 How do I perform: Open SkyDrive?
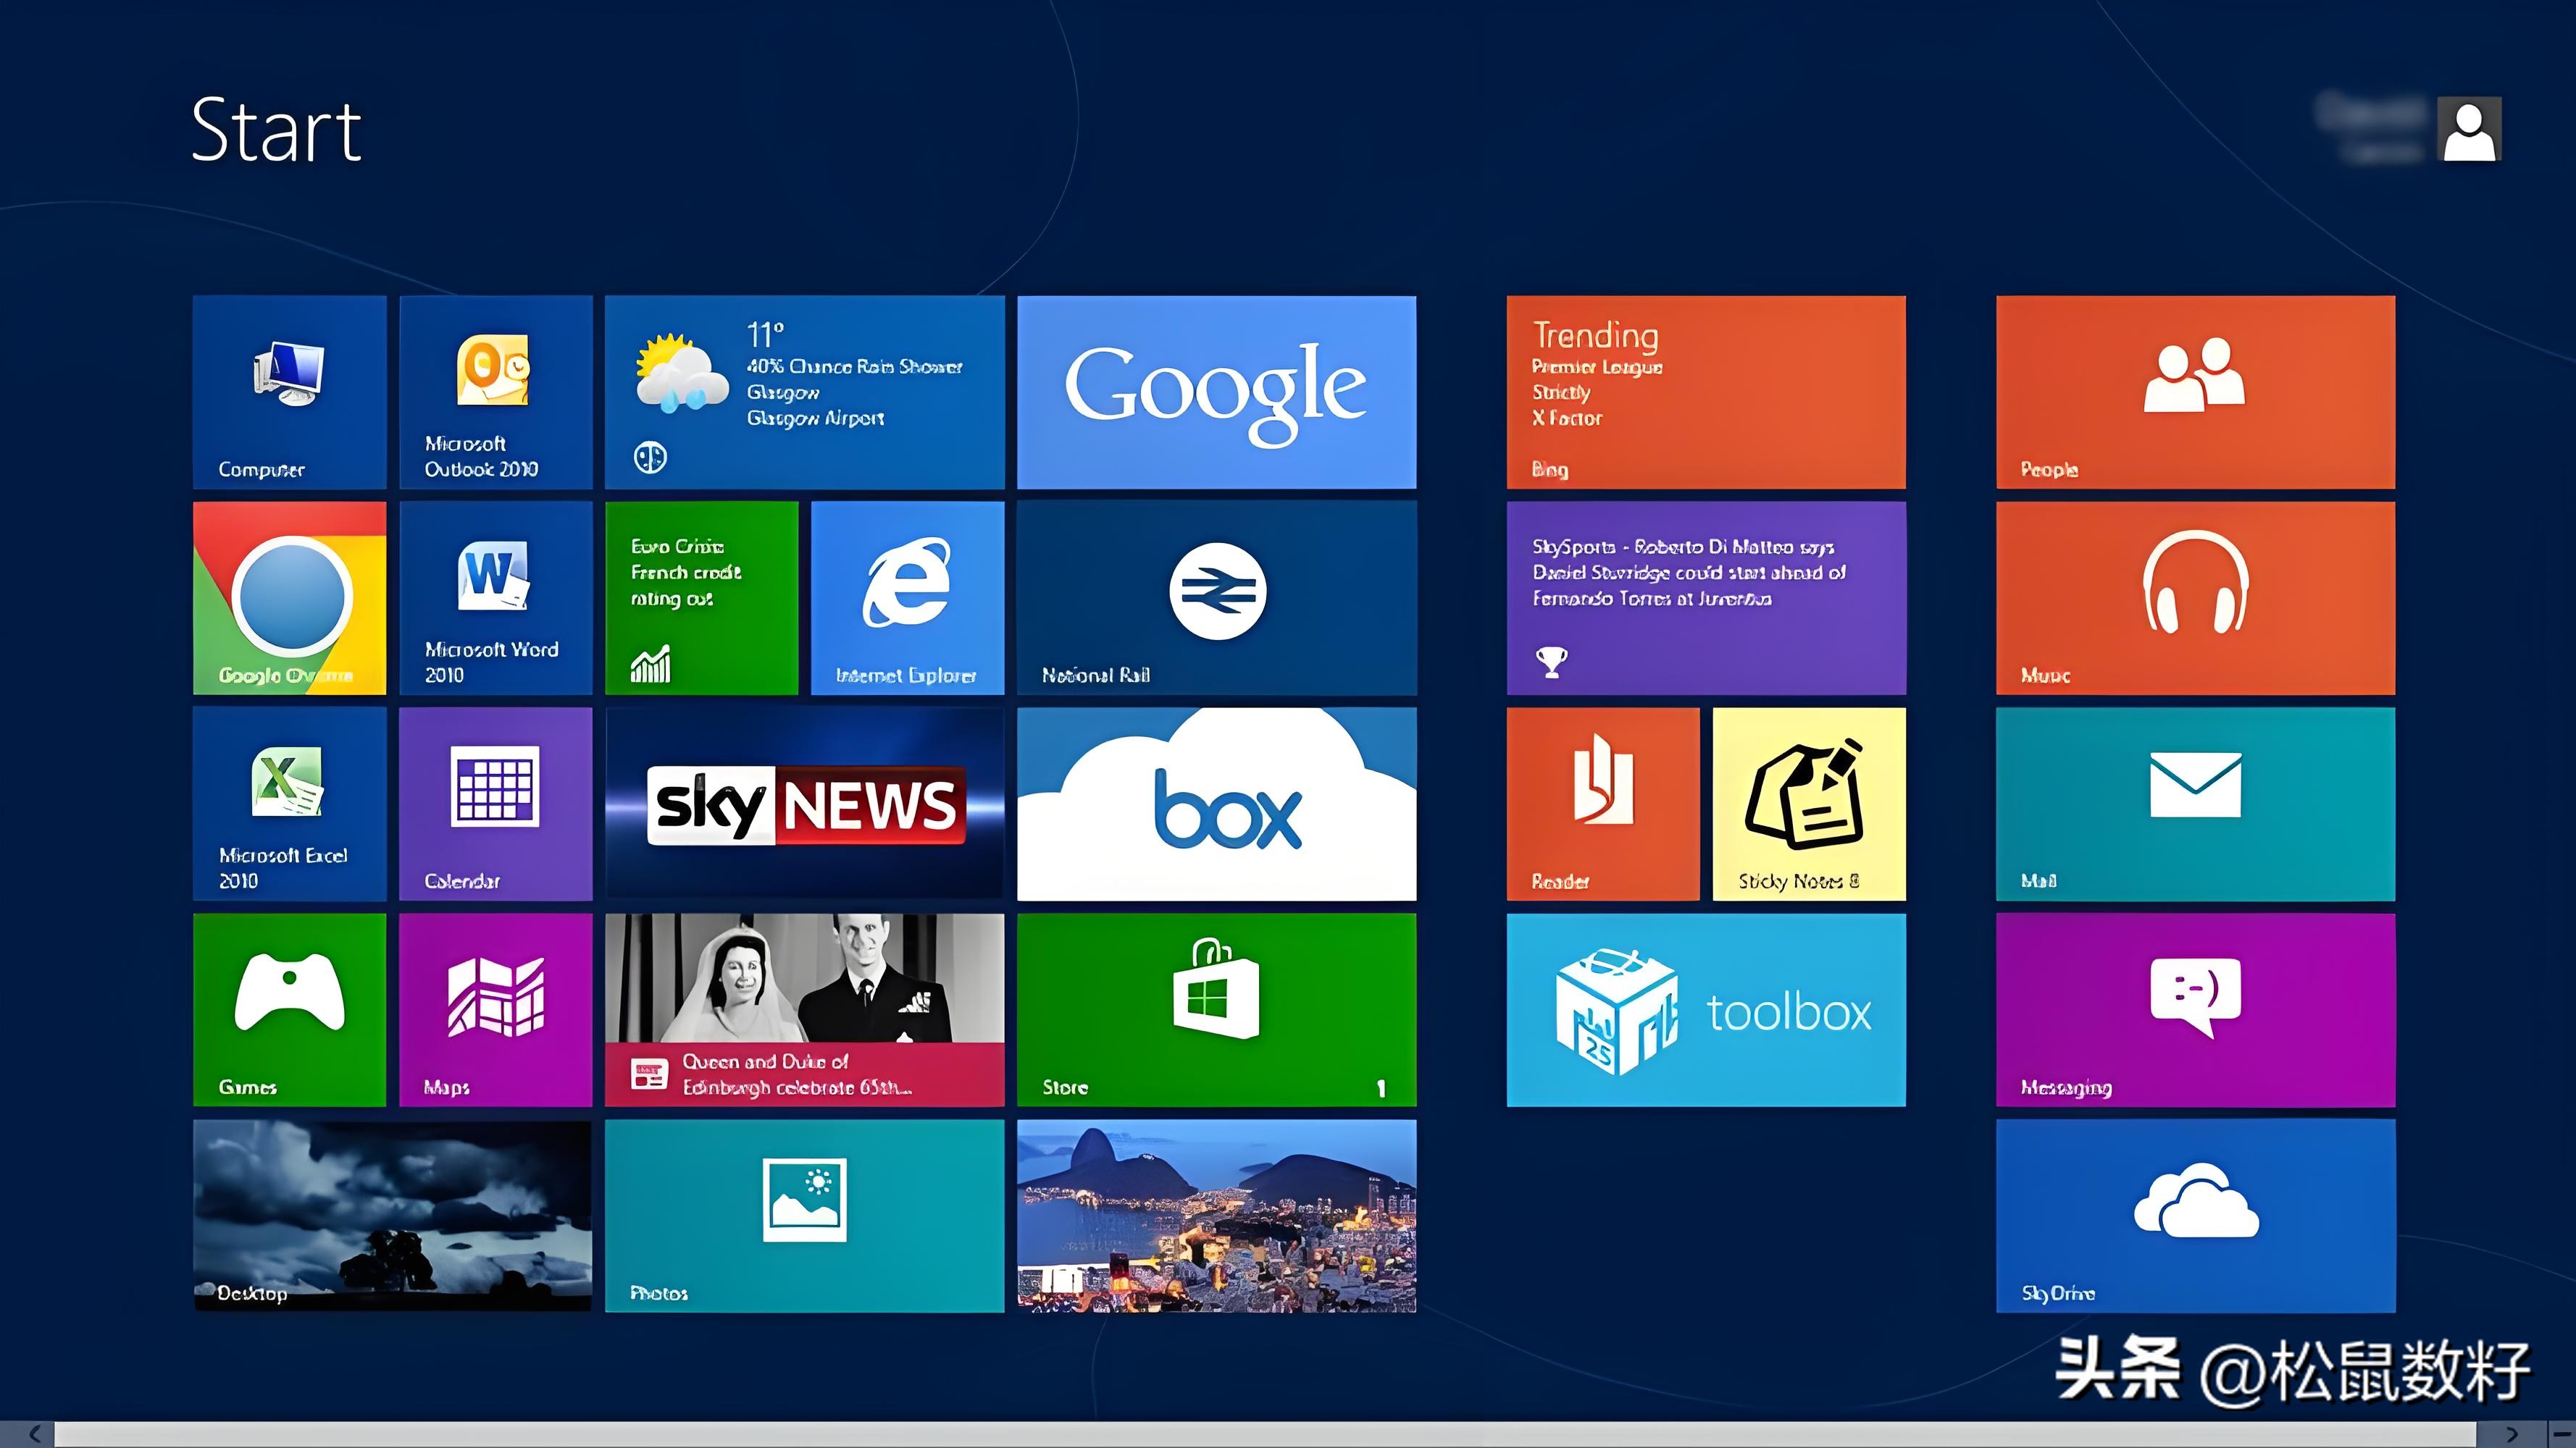tap(2194, 1214)
